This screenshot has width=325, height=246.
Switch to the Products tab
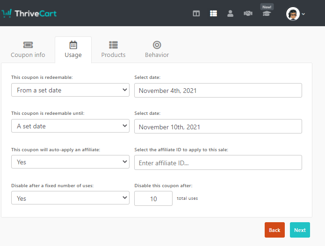113,49
